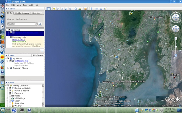The width and height of the screenshot is (182, 113).
Task: Enable the Roads layer checkbox
Action: (10, 96)
